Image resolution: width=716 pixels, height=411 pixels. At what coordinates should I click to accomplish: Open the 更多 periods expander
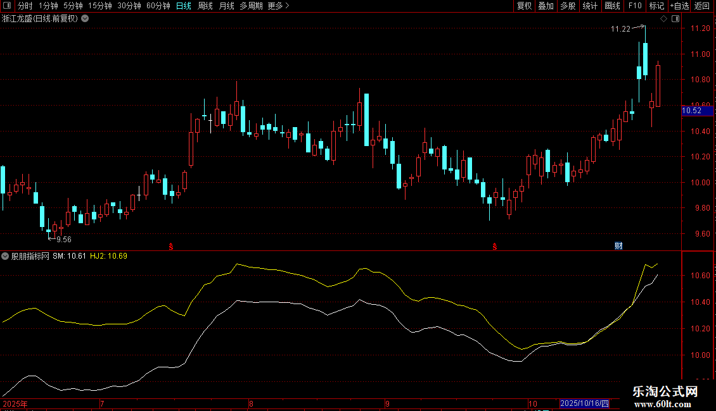click(278, 6)
